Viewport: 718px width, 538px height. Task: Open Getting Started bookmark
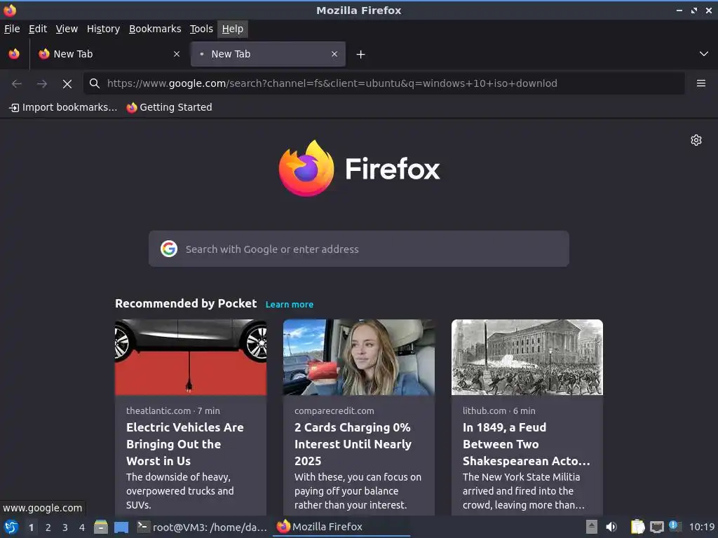pyautogui.click(x=170, y=107)
